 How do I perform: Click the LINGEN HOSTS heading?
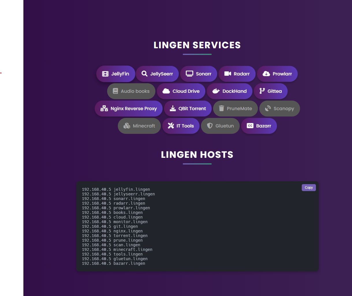click(197, 155)
